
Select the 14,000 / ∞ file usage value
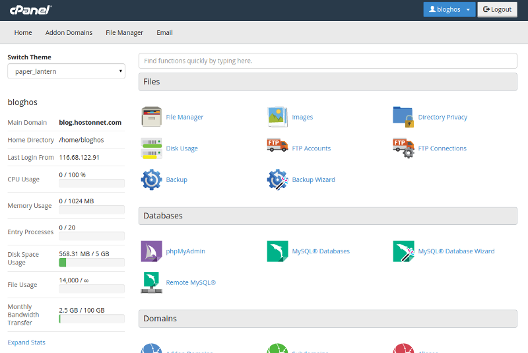pos(74,280)
